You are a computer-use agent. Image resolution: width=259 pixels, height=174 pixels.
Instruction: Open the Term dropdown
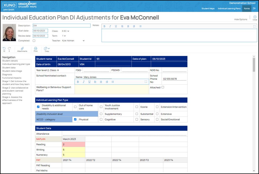[64, 36]
